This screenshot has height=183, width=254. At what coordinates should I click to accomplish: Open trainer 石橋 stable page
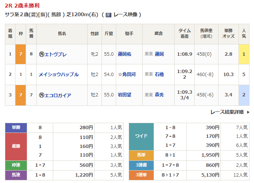(x=159, y=75)
